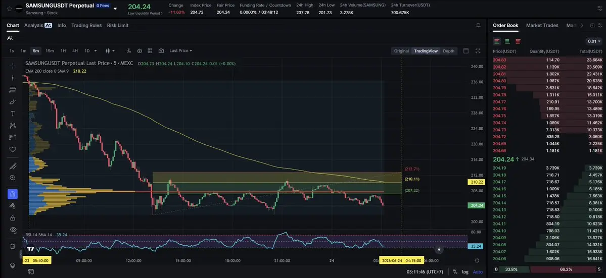This screenshot has height=278, width=606.
Task: Open the indicators fx menu
Action: pos(129,51)
